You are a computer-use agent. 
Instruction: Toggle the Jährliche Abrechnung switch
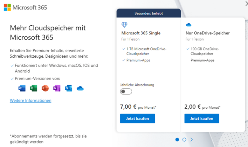click(126, 92)
